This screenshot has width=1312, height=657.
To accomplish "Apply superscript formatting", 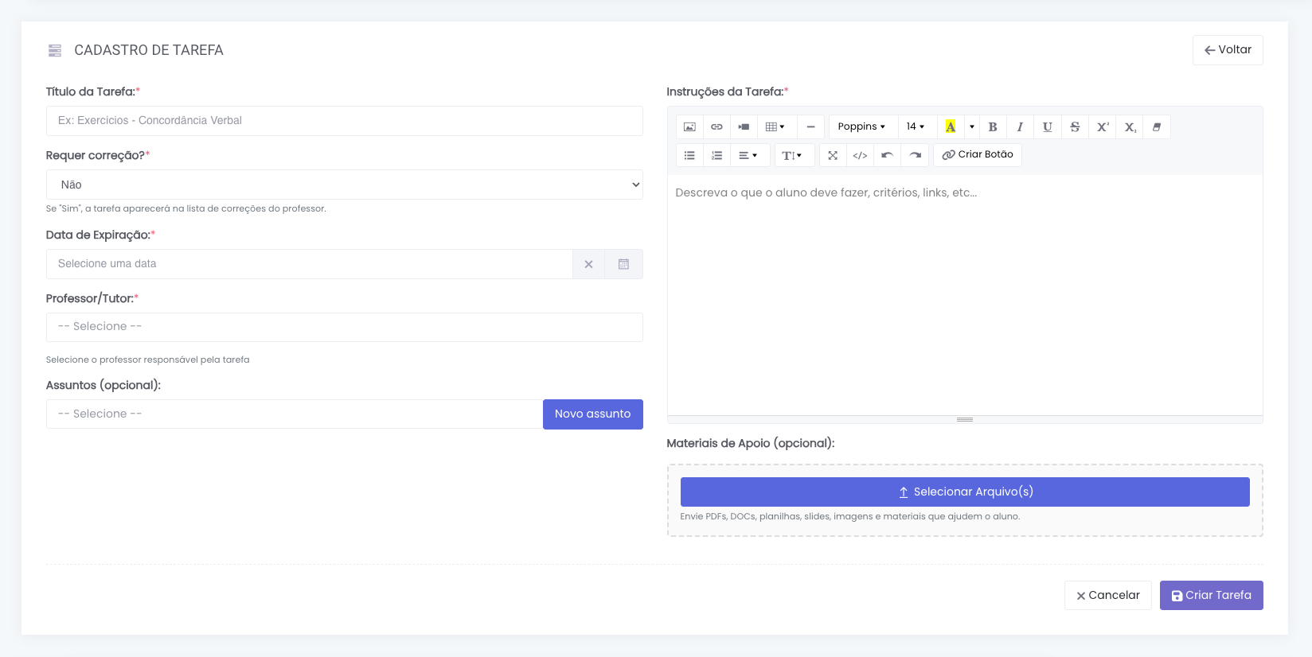I will point(1103,127).
